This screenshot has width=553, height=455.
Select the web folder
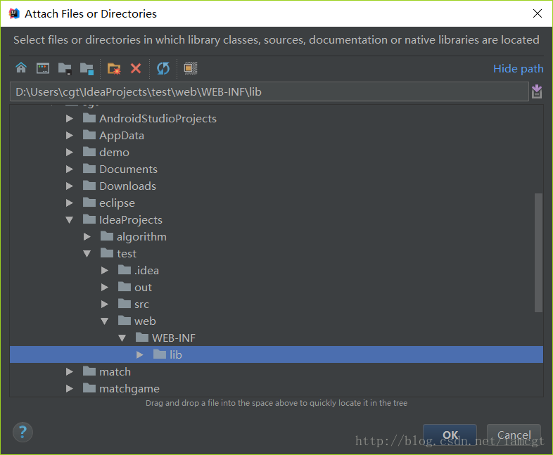click(136, 321)
